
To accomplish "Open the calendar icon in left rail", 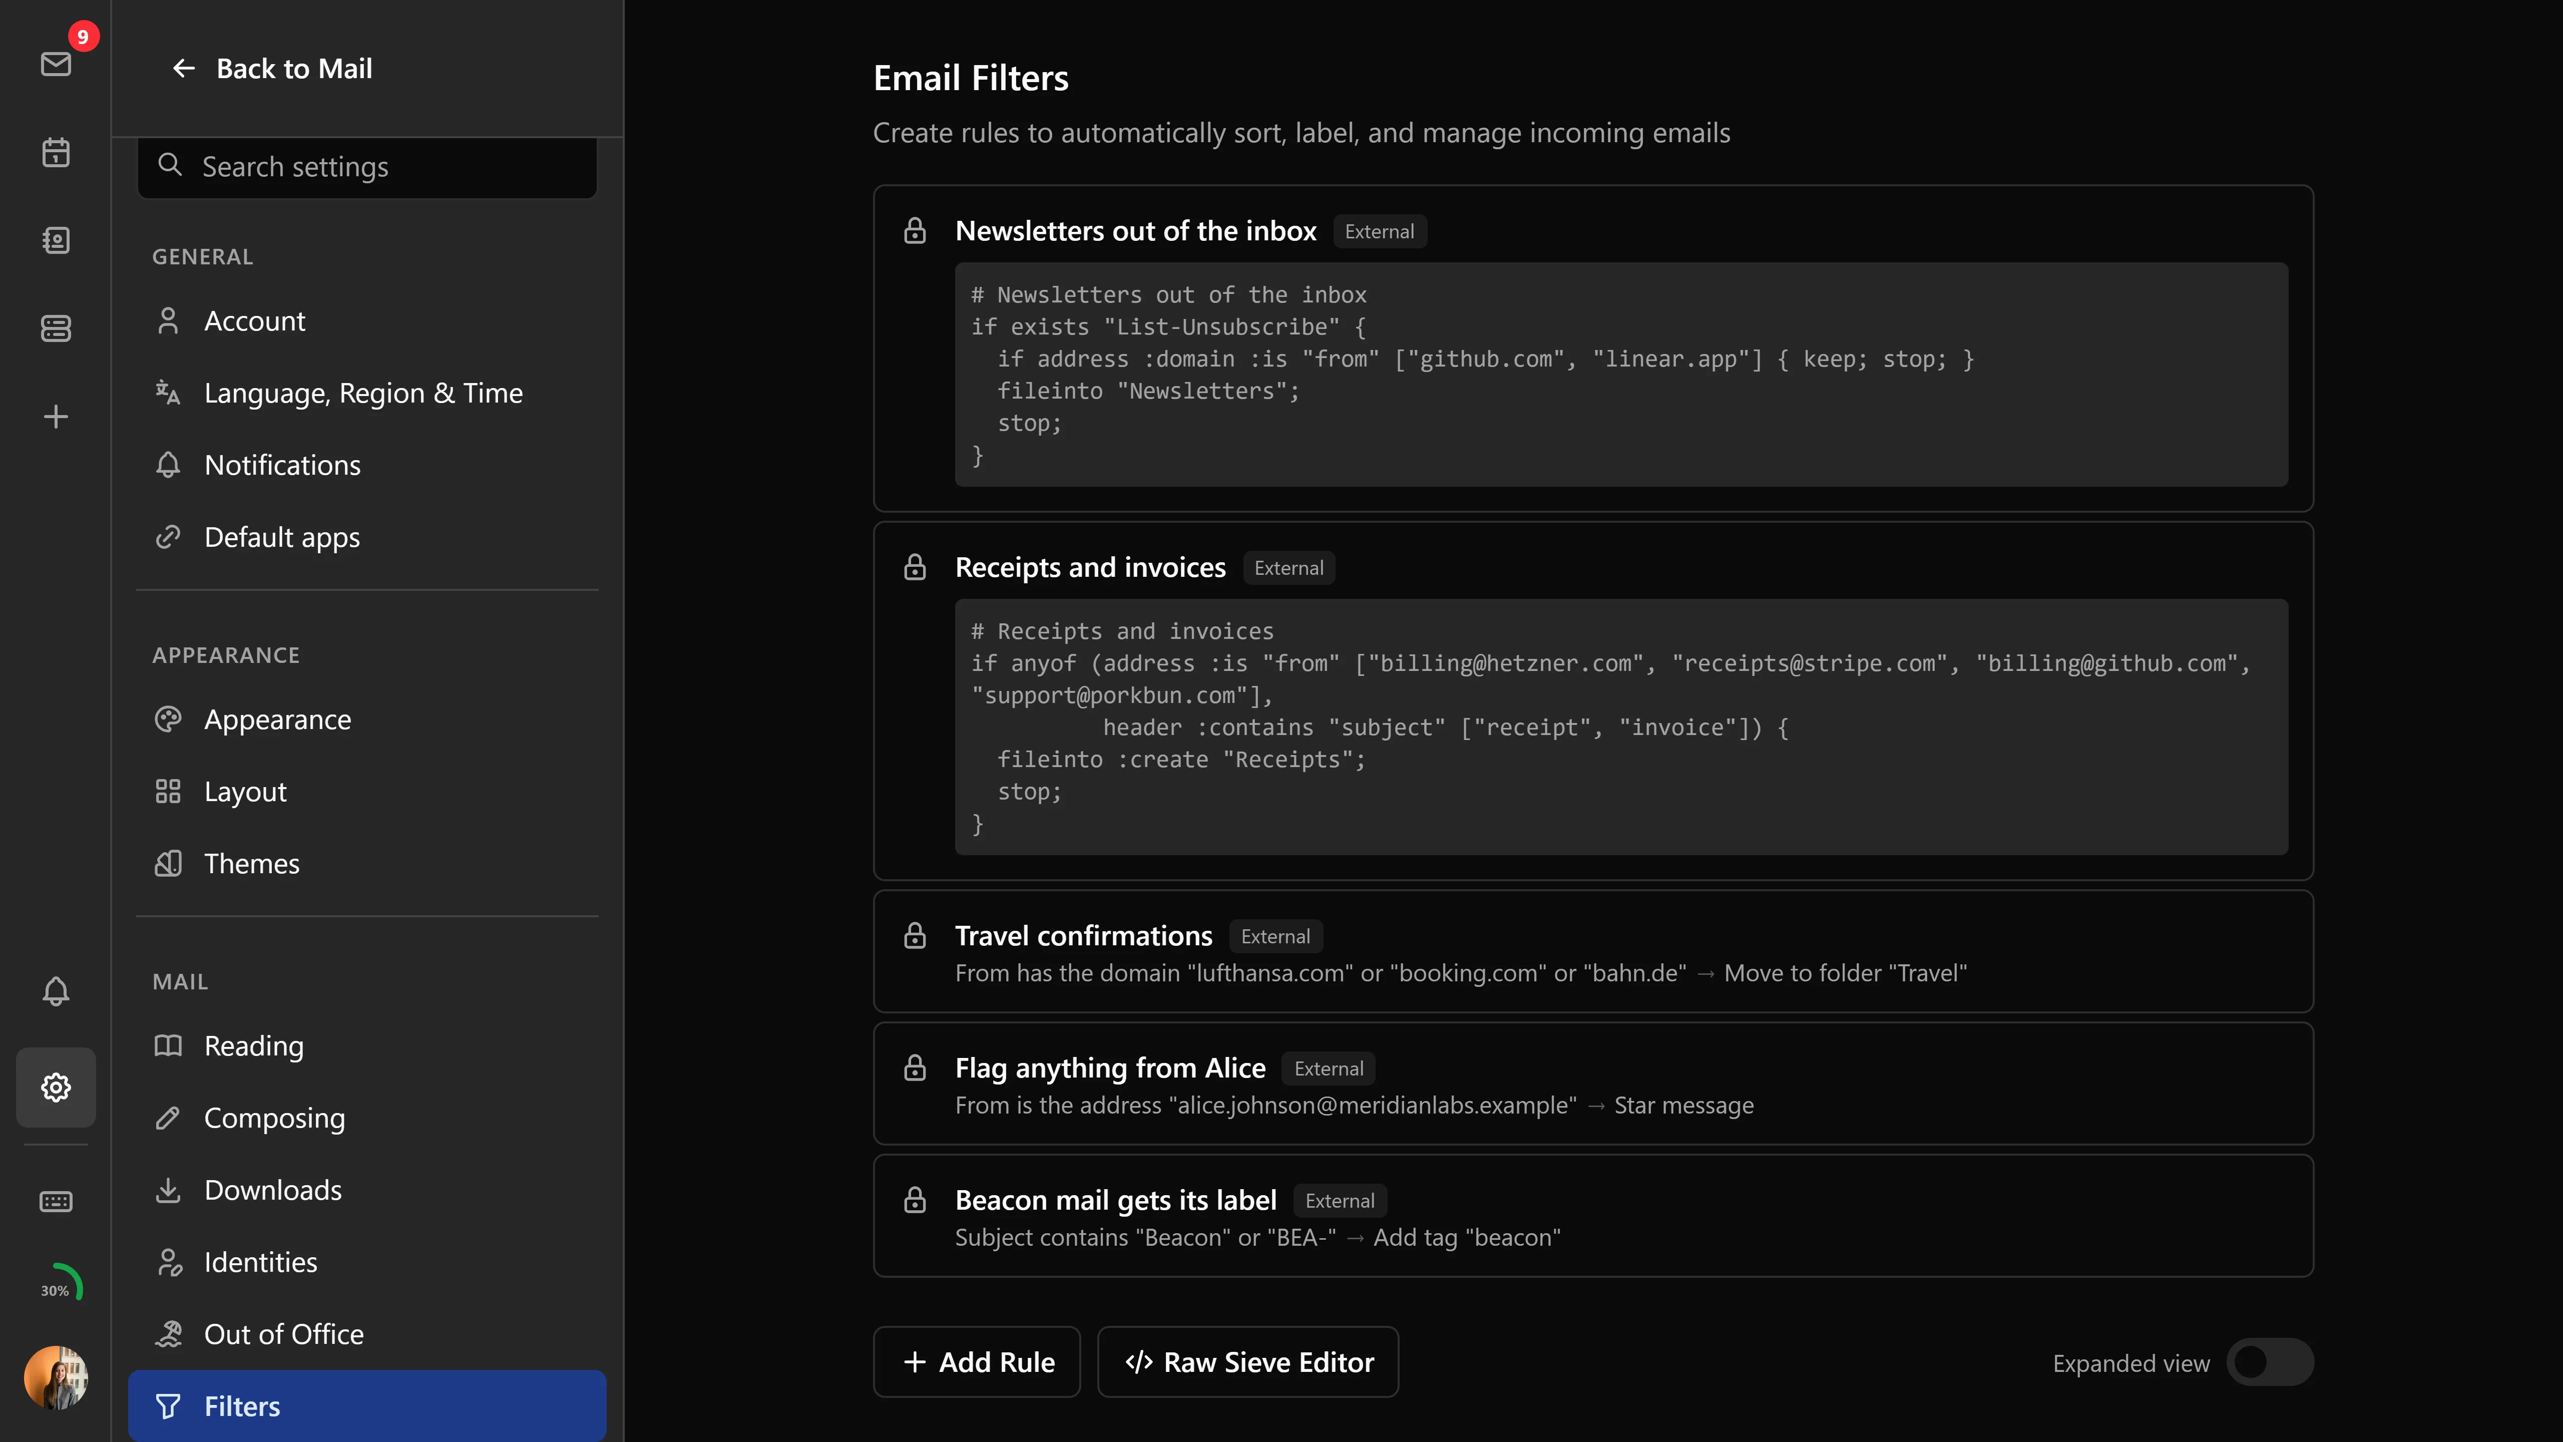I will (x=56, y=152).
